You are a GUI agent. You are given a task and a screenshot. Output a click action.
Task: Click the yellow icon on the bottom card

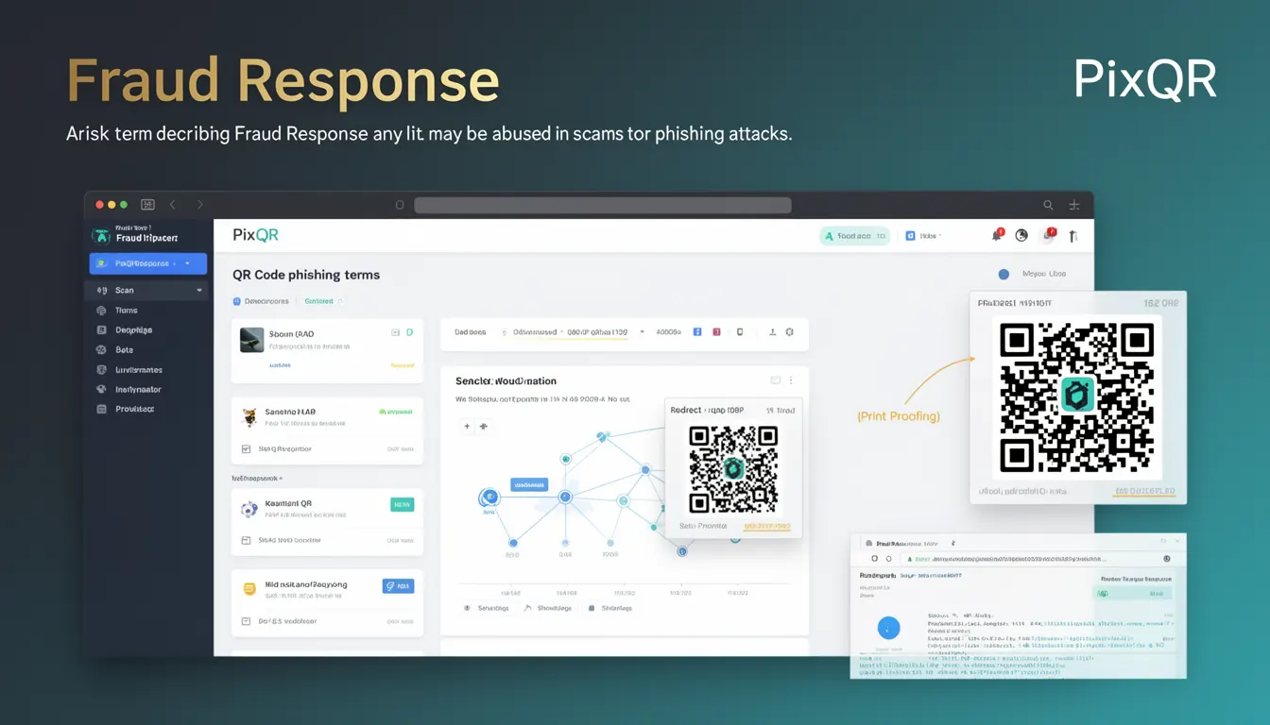click(249, 589)
